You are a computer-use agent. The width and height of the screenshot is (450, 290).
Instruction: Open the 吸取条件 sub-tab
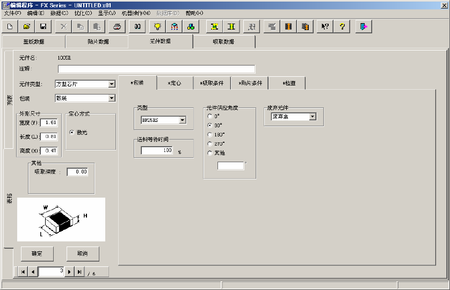[x=212, y=83]
